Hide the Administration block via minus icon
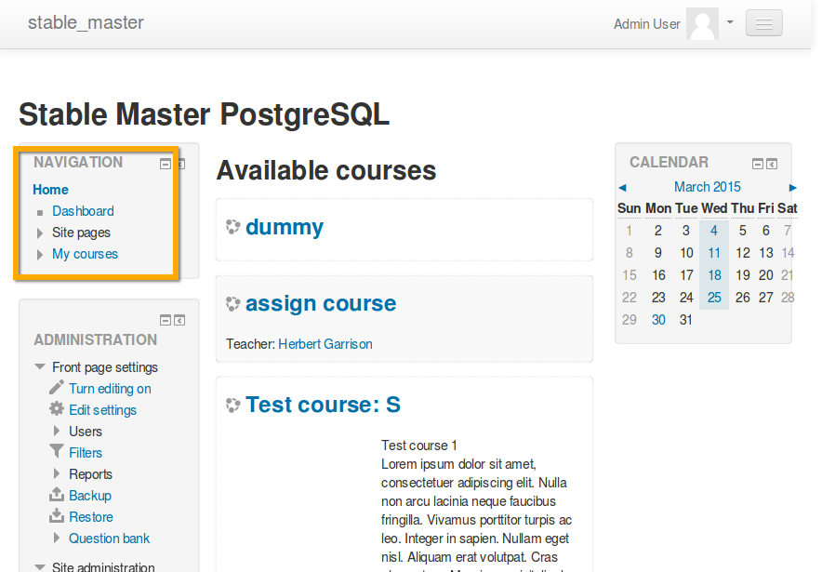This screenshot has height=572, width=822. [166, 320]
